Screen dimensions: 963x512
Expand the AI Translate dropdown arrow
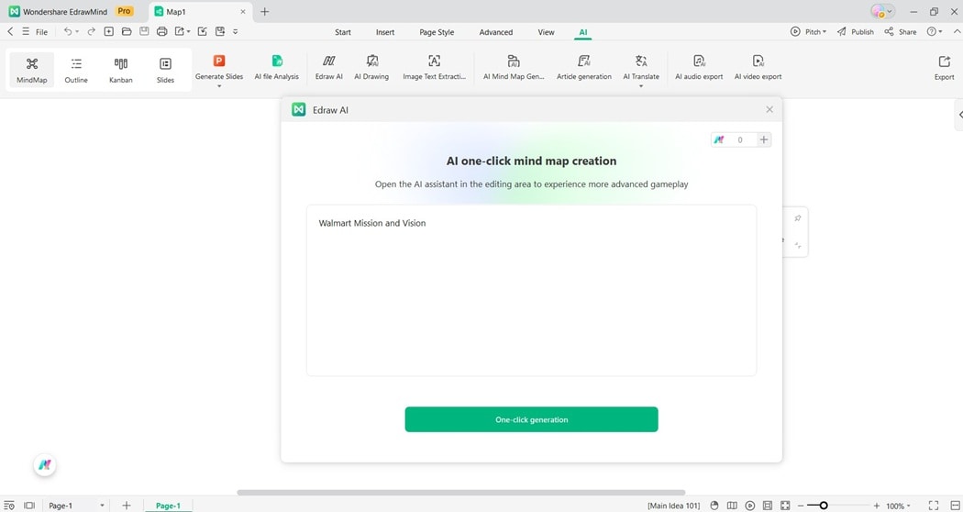coord(641,86)
